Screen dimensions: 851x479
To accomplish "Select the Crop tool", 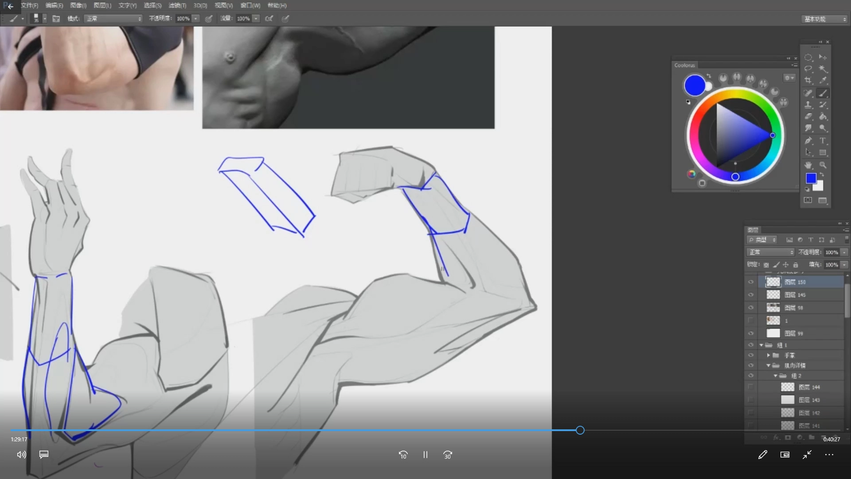I will (x=808, y=81).
